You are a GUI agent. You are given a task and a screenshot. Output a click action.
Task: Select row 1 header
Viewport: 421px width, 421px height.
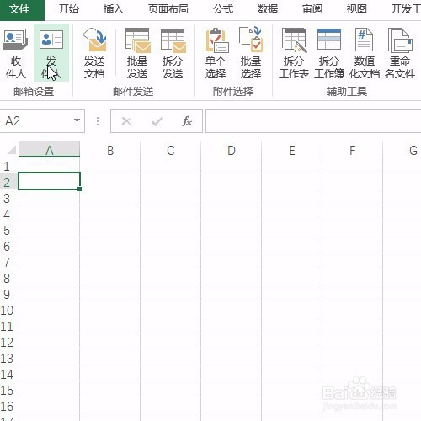pos(9,166)
